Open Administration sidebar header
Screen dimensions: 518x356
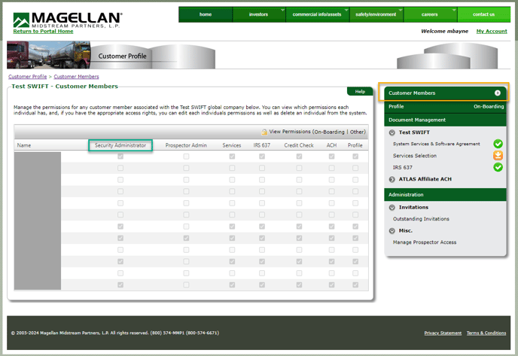pos(445,195)
